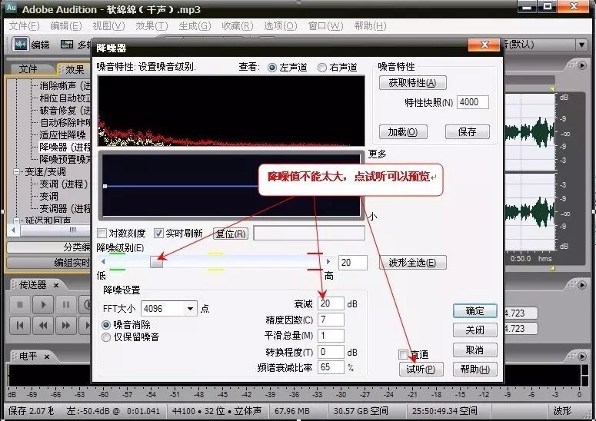Open 文件(F) menu
This screenshot has height=421, width=596.
coord(24,26)
